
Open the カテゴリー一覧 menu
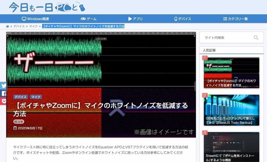click(236, 19)
